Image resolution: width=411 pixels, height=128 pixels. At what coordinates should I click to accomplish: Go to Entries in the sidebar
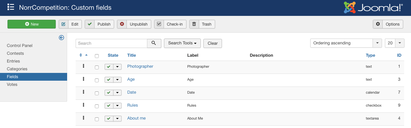[13, 61]
